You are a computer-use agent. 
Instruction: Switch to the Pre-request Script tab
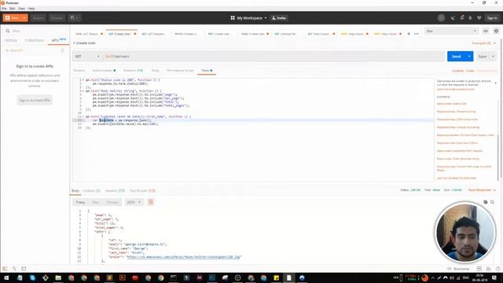(180, 70)
